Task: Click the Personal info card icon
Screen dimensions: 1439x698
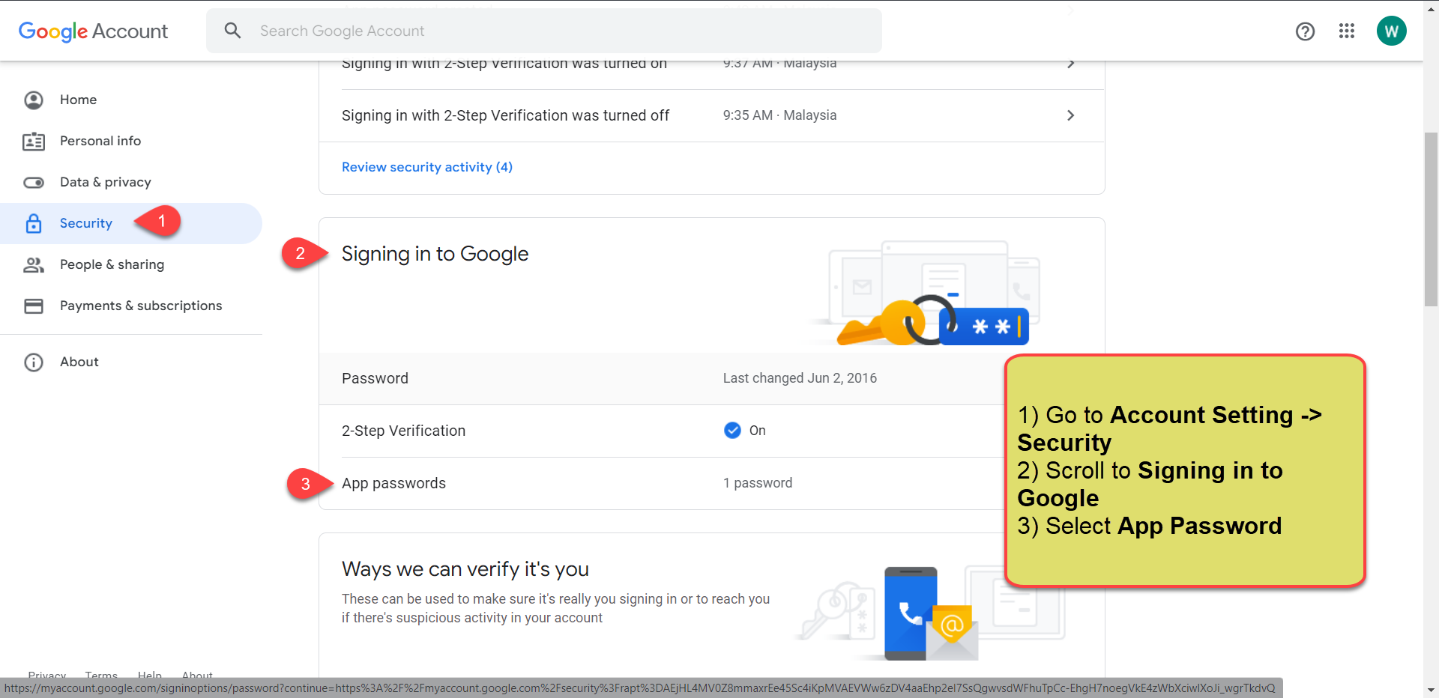Action: click(34, 141)
